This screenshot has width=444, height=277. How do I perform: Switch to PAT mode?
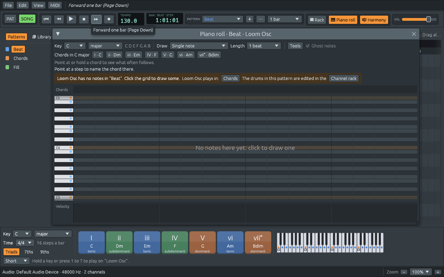pos(10,19)
